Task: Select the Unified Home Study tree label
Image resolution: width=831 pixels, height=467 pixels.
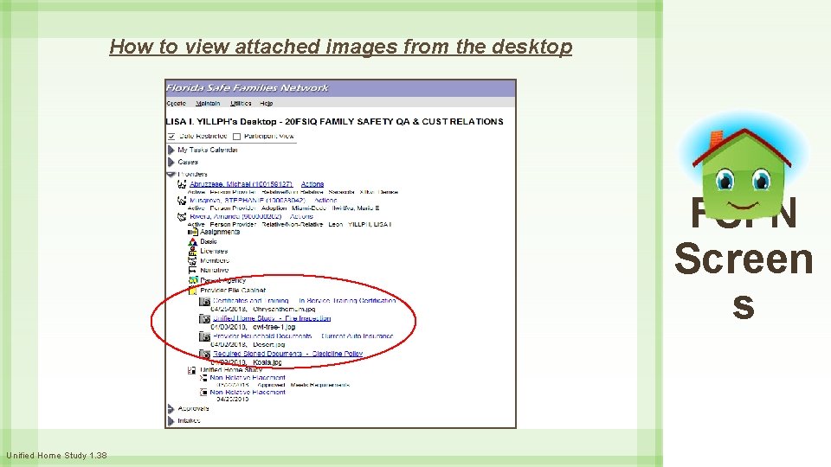Action: pos(231,370)
